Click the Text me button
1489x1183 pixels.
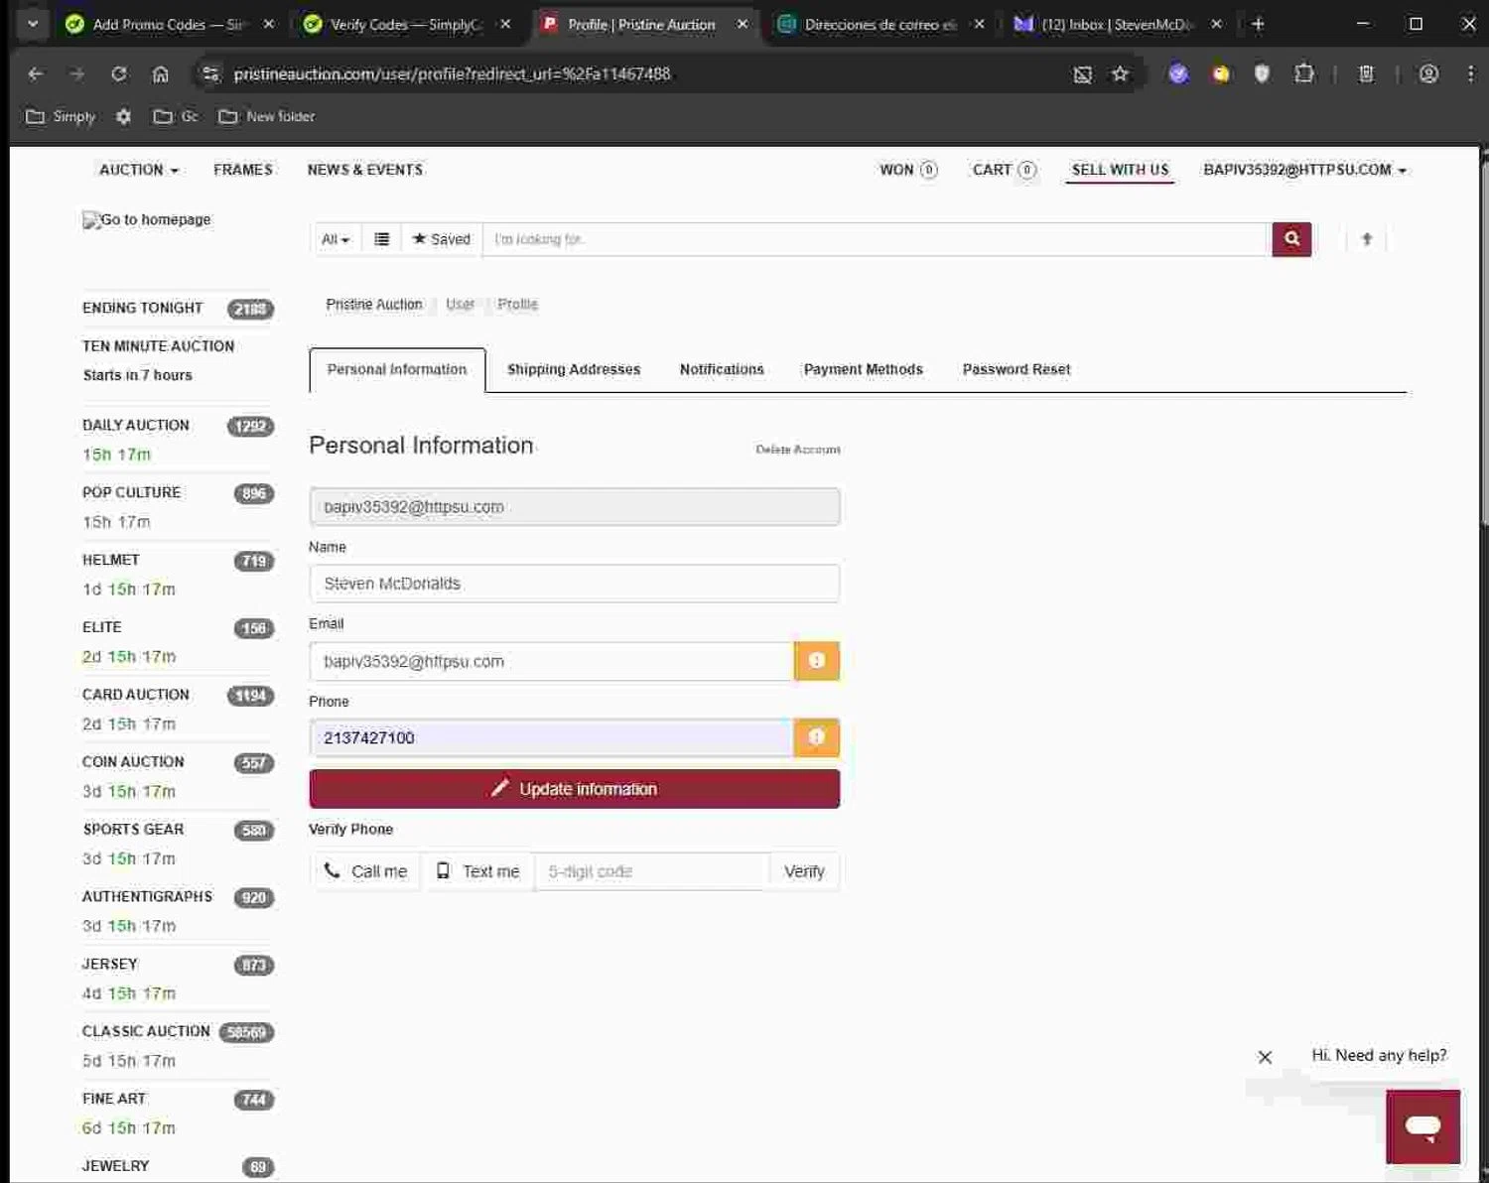pyautogui.click(x=477, y=871)
